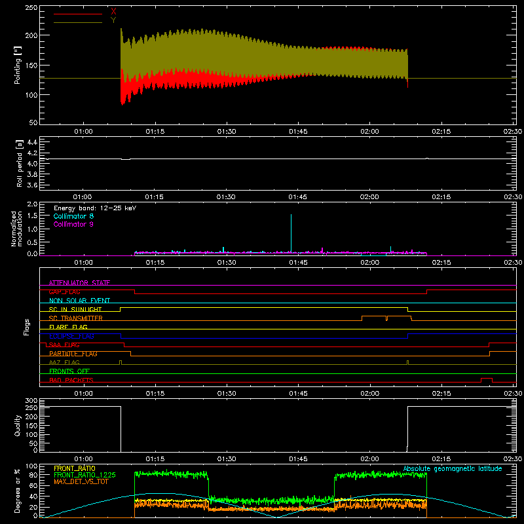The height and width of the screenshot is (524, 524).
Task: Click the 'Roll period [s]' axis title
Action: click(x=20, y=163)
